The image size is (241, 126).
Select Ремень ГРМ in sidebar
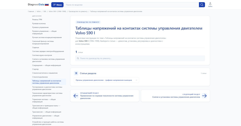(37, 20)
